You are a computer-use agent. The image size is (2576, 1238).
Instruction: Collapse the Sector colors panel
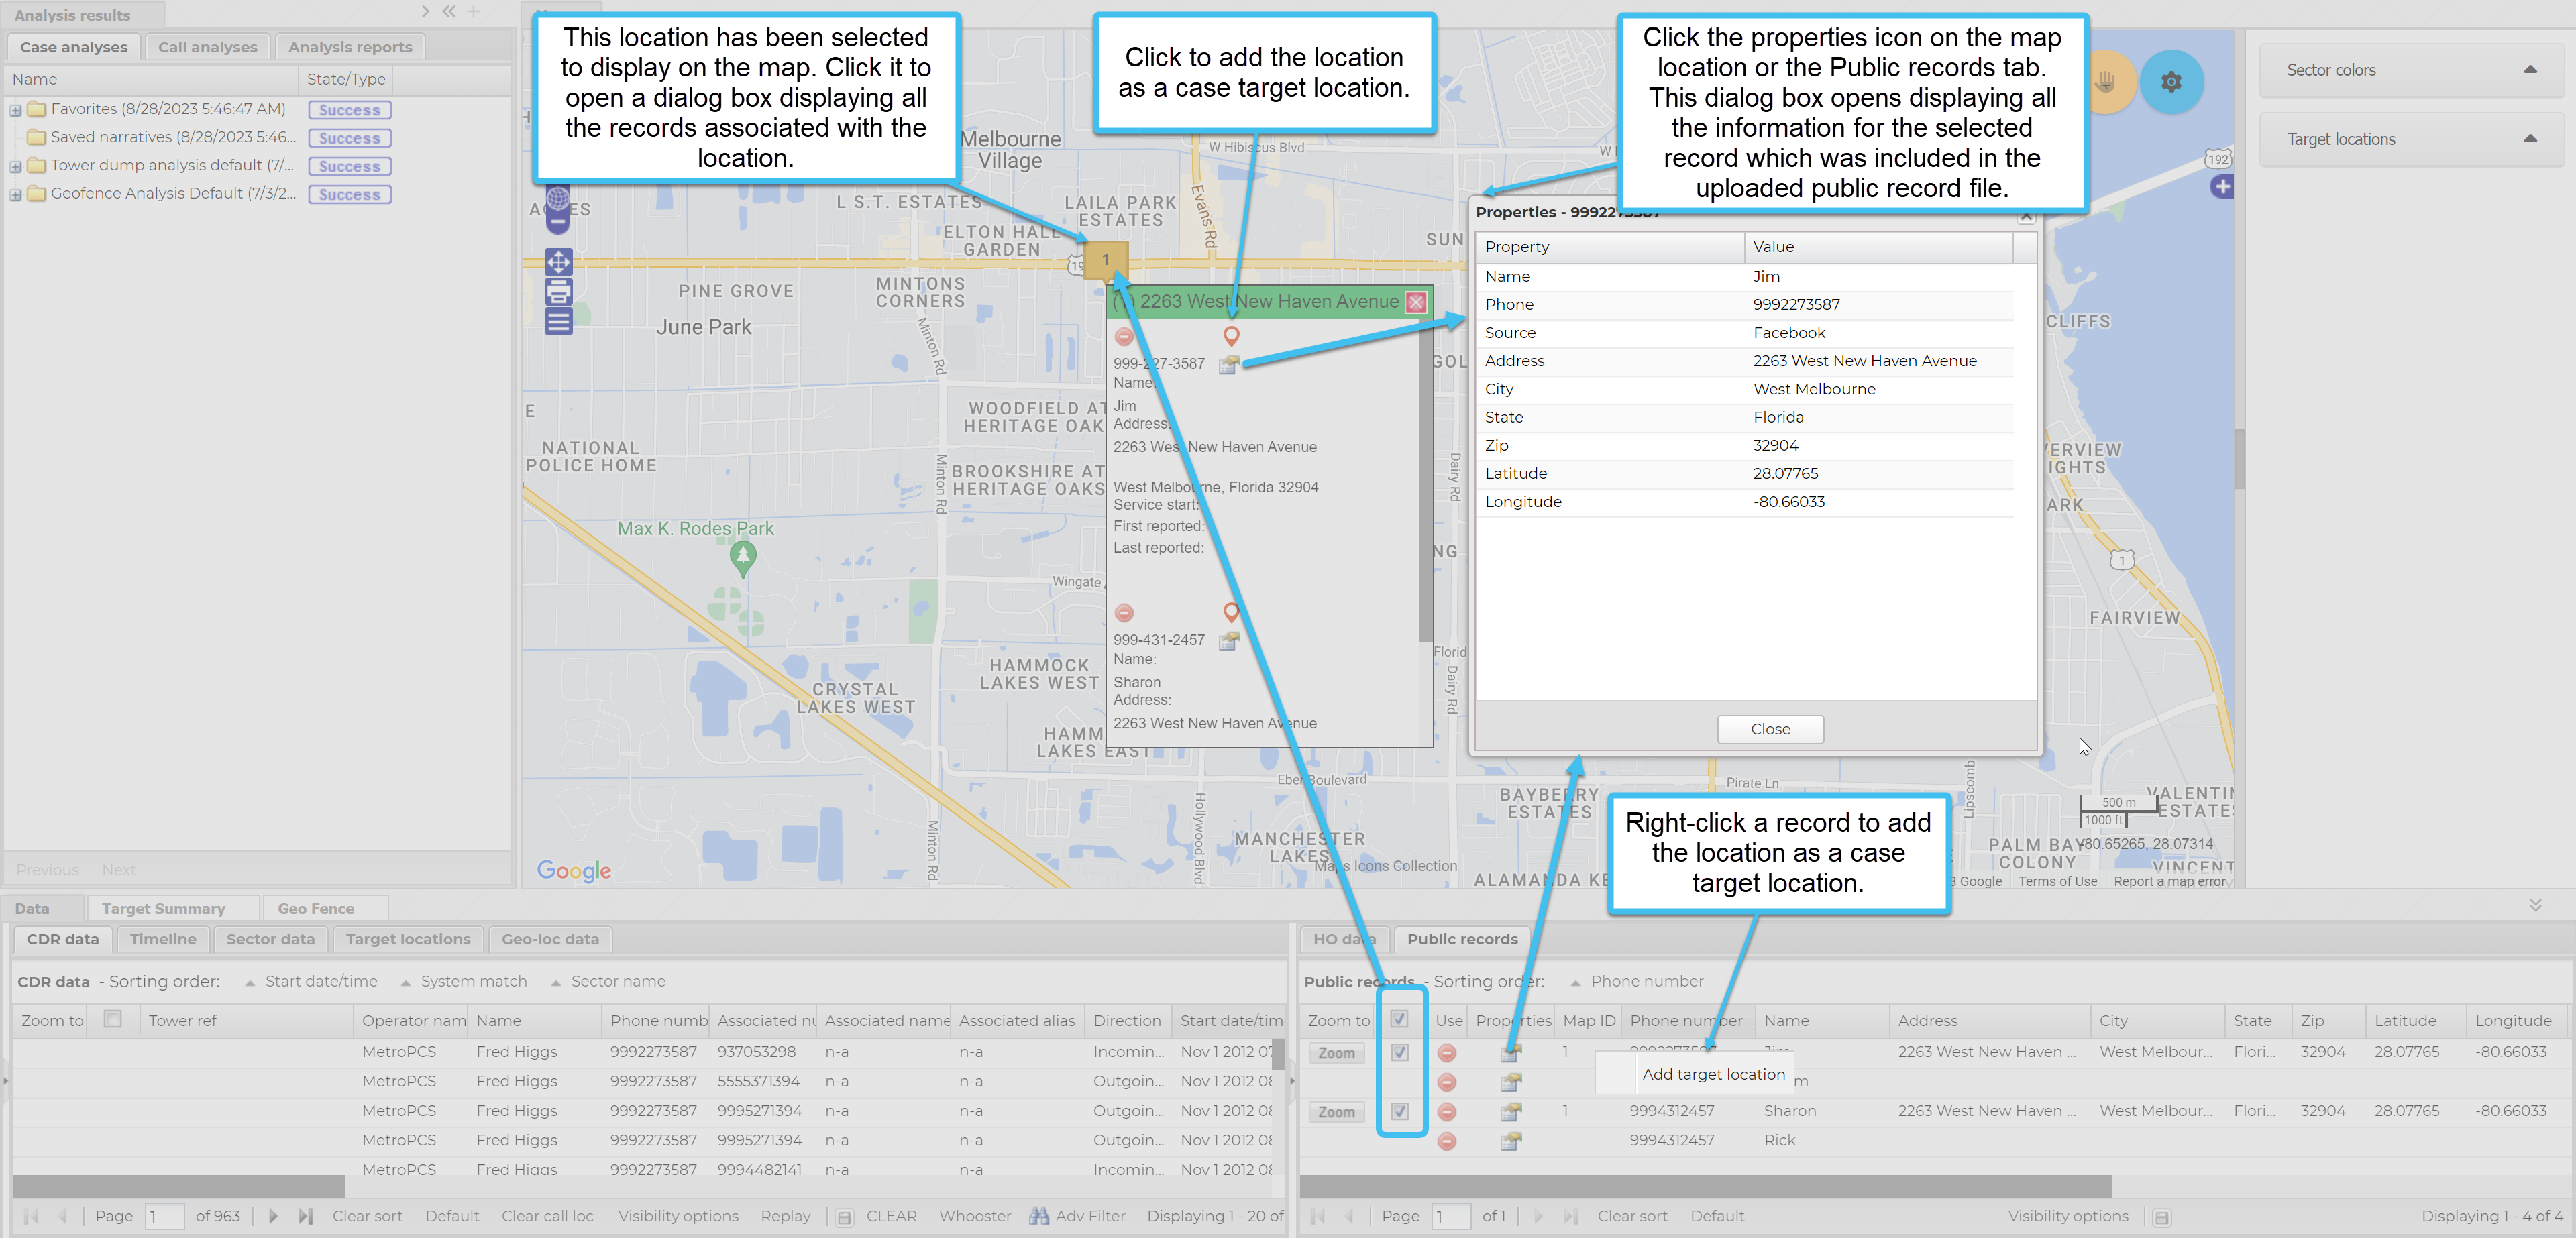click(x=2529, y=70)
